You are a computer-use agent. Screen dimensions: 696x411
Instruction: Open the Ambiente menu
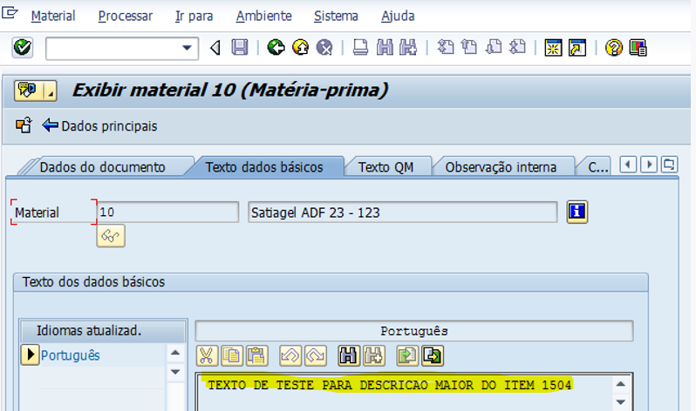click(x=263, y=16)
